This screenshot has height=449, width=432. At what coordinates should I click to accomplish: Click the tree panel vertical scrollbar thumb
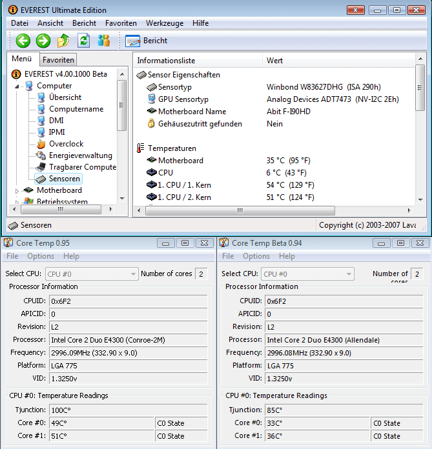[x=122, y=105]
